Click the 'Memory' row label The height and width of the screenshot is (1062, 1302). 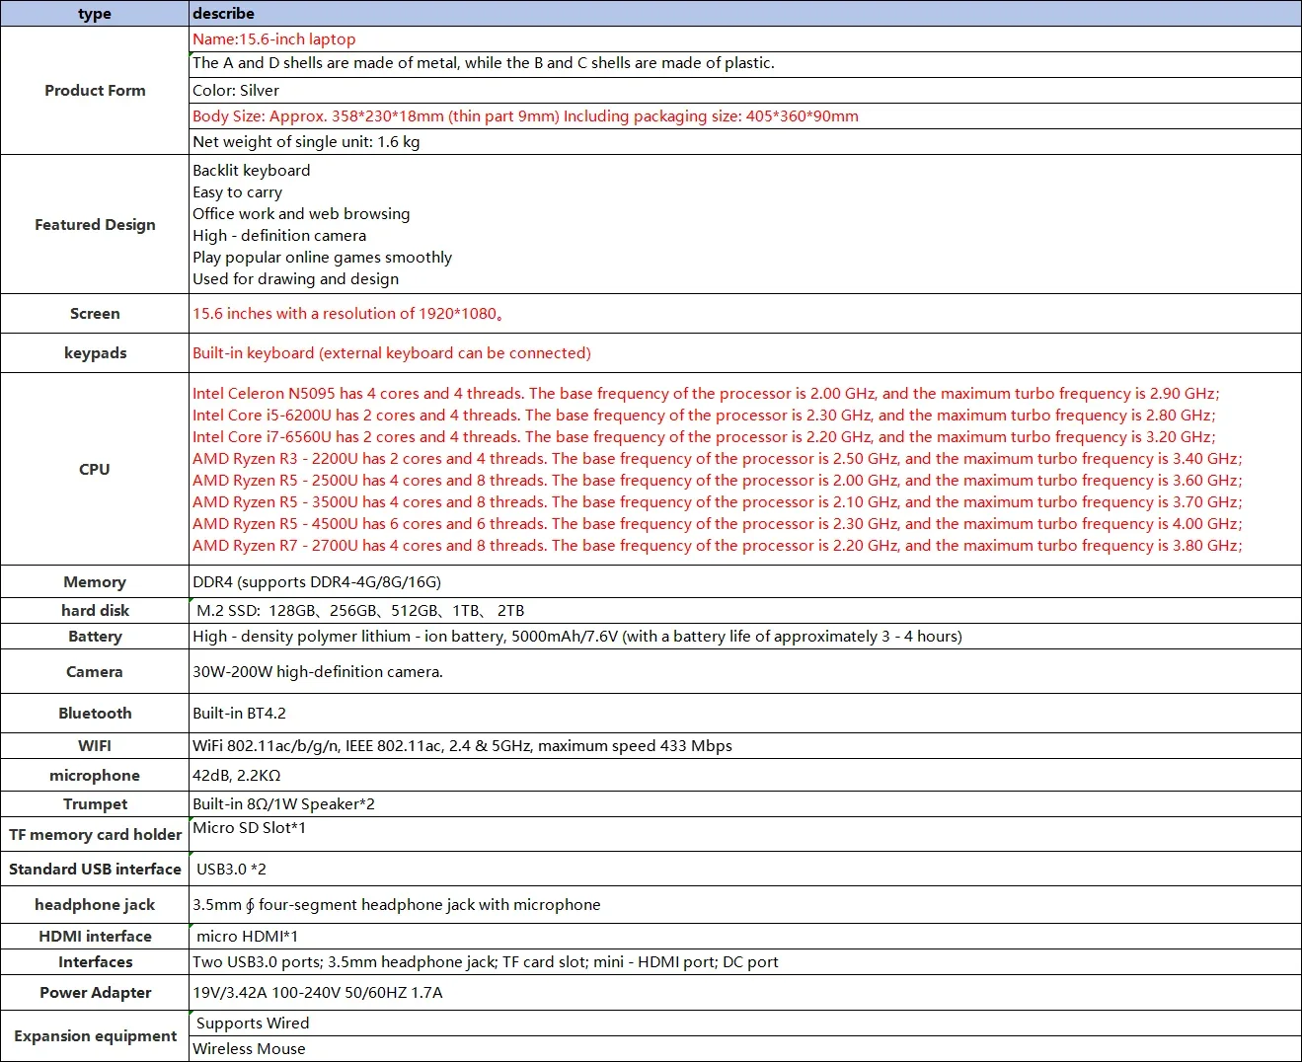click(x=95, y=581)
